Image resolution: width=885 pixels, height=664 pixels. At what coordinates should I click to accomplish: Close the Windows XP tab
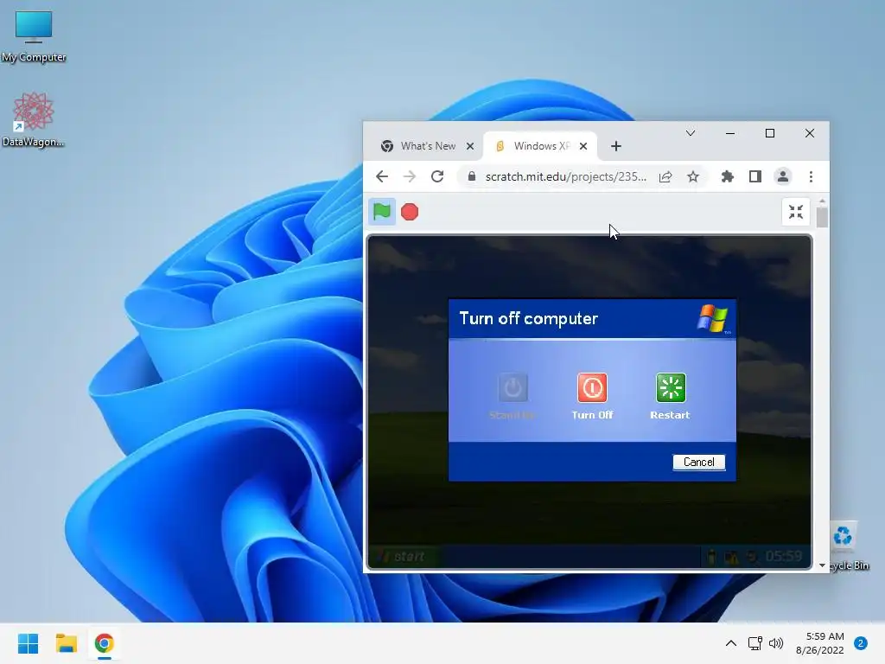tap(583, 146)
